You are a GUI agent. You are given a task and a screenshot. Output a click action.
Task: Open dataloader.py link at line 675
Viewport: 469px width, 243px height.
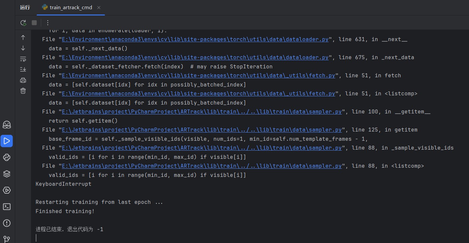[x=195, y=58]
